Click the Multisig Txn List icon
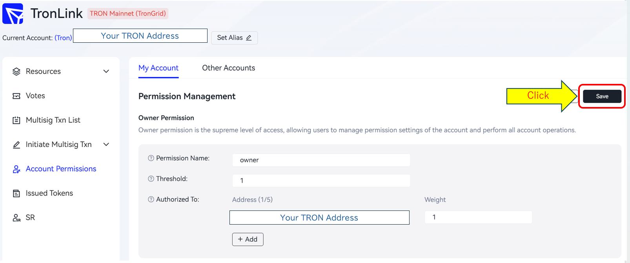This screenshot has width=630, height=263. (16, 120)
